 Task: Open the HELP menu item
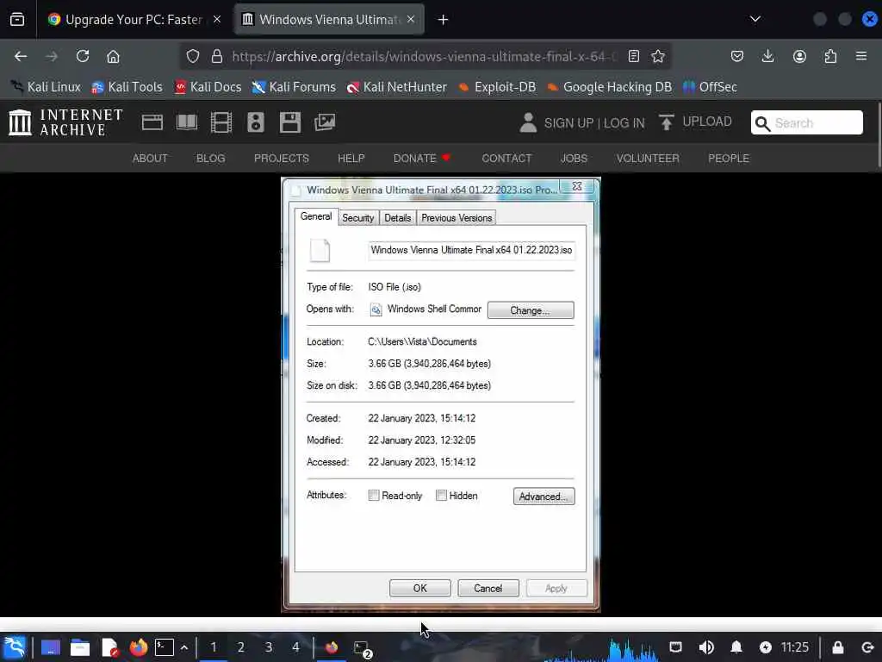click(x=351, y=159)
